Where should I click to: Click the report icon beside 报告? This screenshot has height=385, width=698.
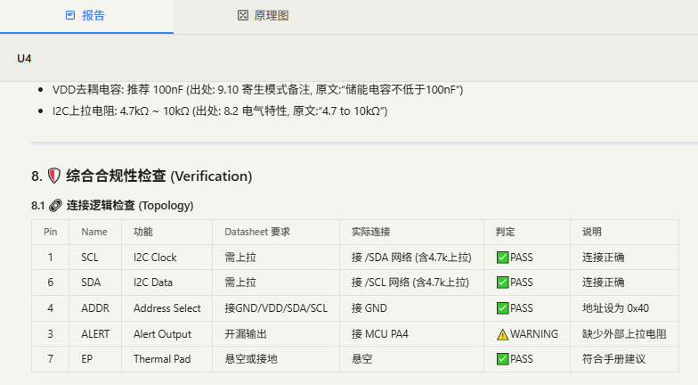(x=70, y=16)
